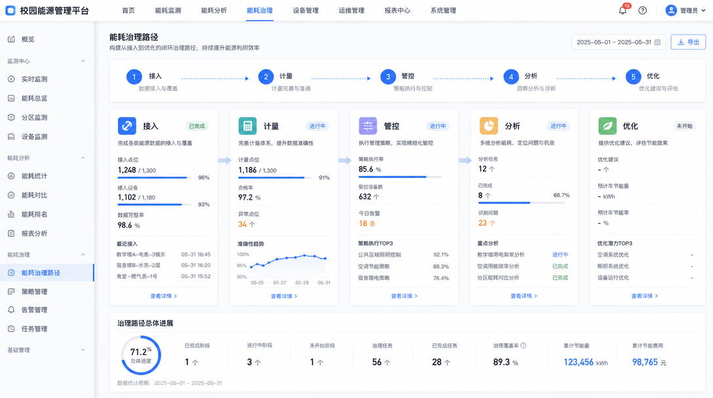Click the 分区监测 sidebar icon
The width and height of the screenshot is (713, 398).
(11, 117)
